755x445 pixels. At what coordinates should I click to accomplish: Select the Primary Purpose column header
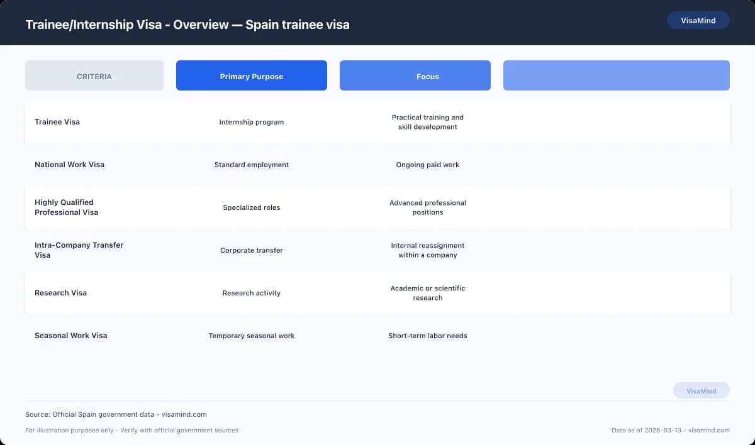click(251, 75)
